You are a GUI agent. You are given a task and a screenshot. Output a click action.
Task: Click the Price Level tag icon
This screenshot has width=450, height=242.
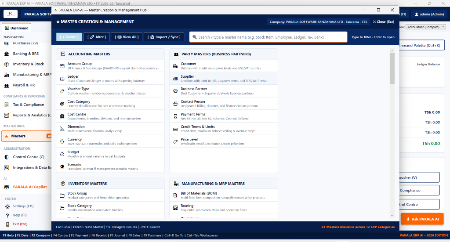click(x=175, y=141)
